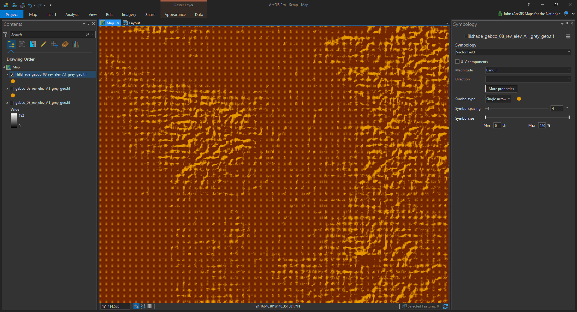
Task: Click the search magnifier in Contents pane
Action: click(x=87, y=34)
